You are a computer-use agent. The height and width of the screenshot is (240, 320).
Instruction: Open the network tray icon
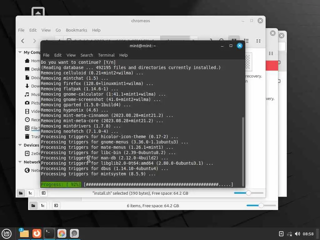coord(289,234)
